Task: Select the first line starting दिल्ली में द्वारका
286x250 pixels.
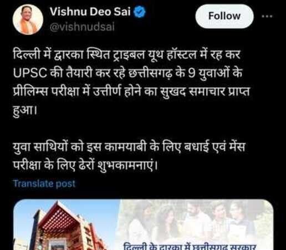Action: tap(127, 54)
